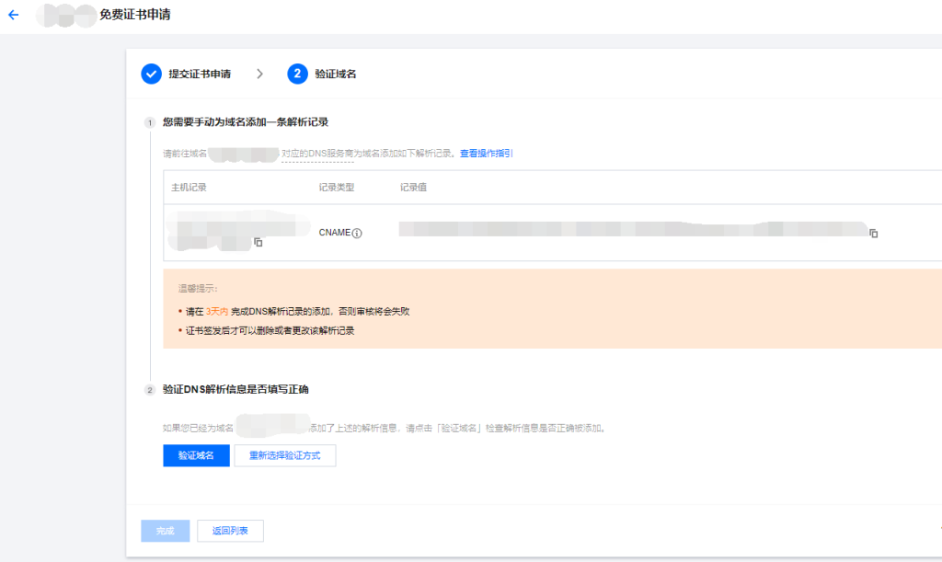942x562 pixels.
Task: Click the back arrow beside 免费证书申请
Action: click(13, 15)
